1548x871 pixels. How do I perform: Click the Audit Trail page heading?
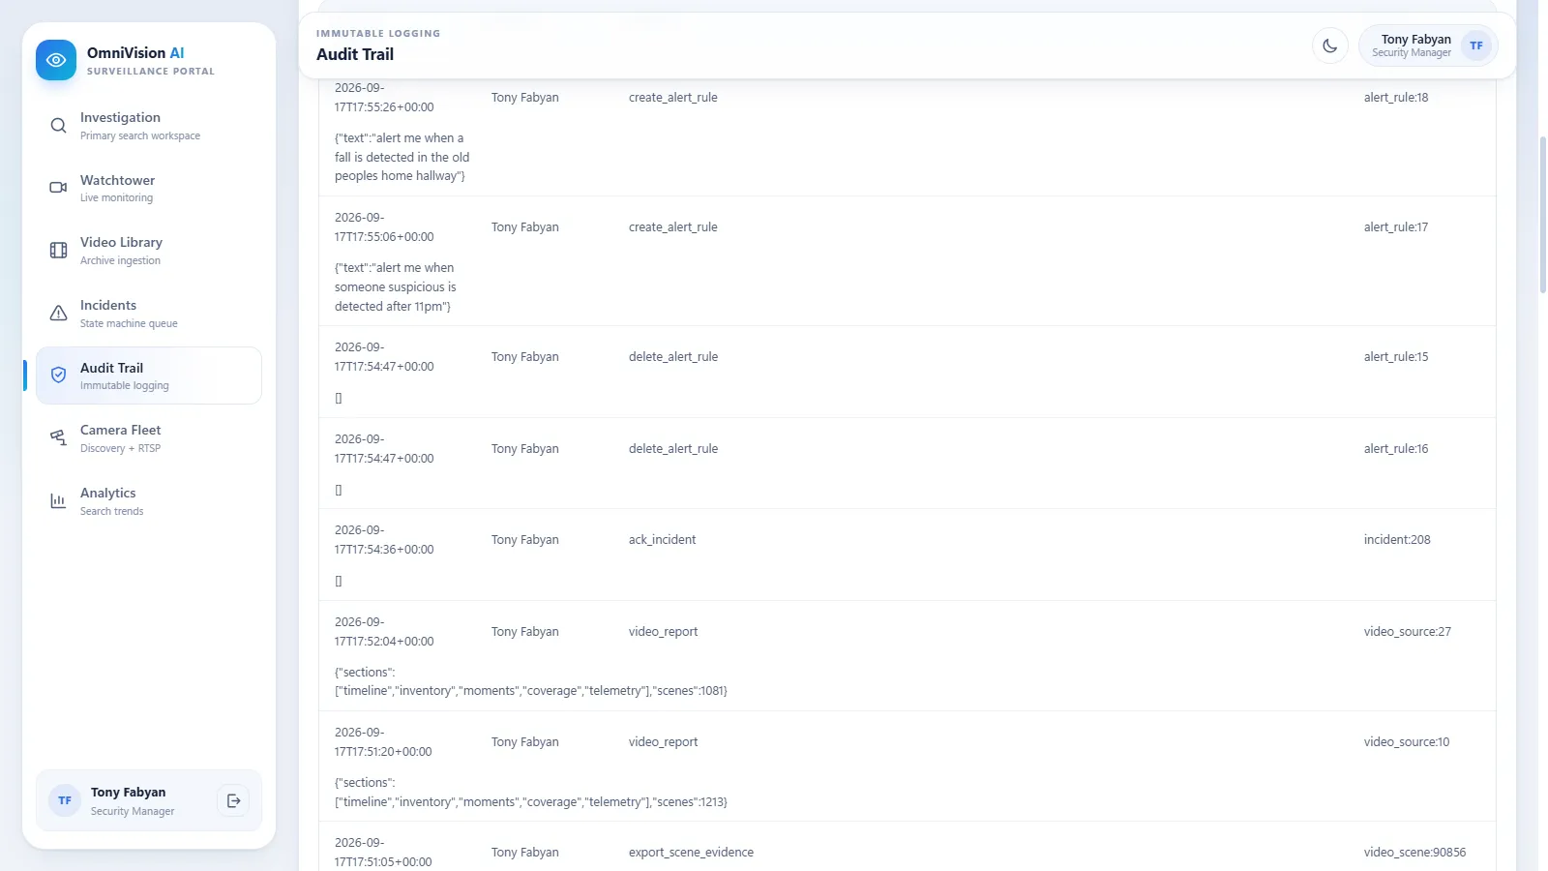click(355, 54)
